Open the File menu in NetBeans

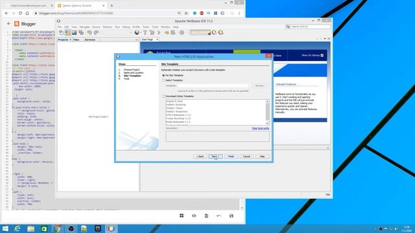[x=60, y=27]
